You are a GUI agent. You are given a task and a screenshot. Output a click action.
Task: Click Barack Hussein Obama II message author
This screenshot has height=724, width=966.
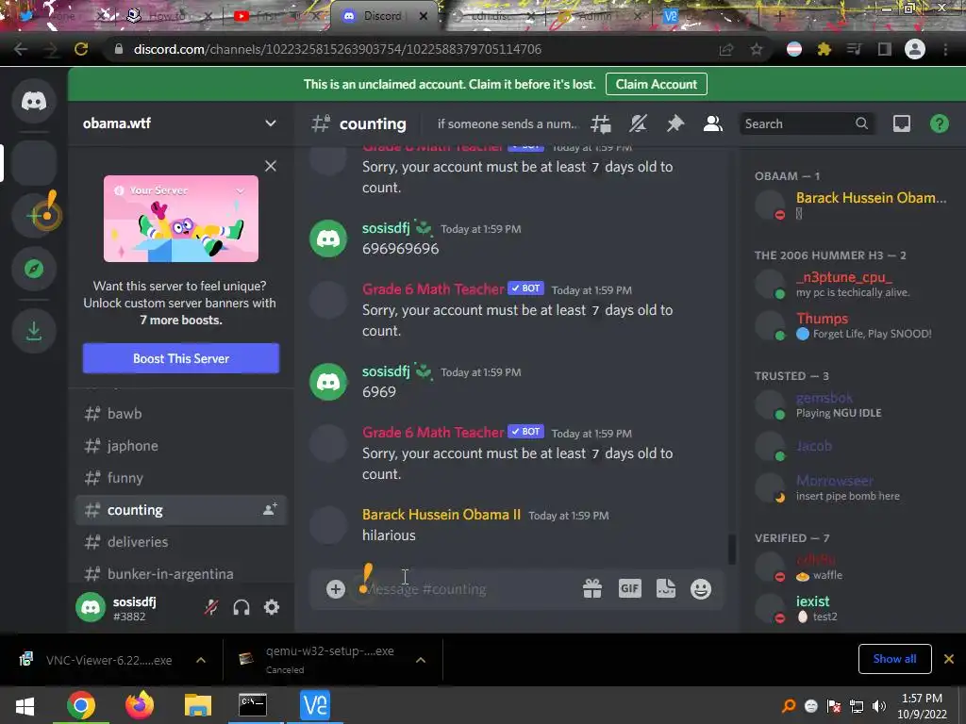[441, 515]
